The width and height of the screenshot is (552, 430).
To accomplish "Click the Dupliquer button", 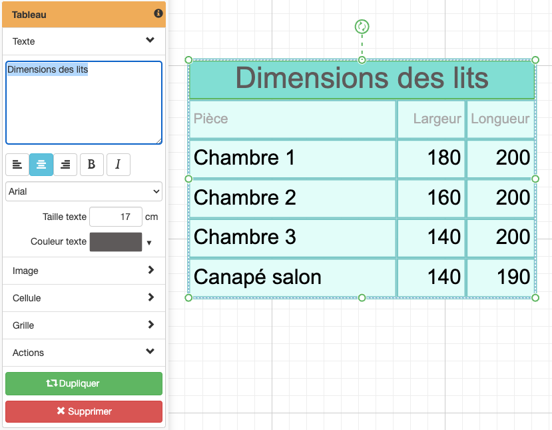I will tap(83, 383).
